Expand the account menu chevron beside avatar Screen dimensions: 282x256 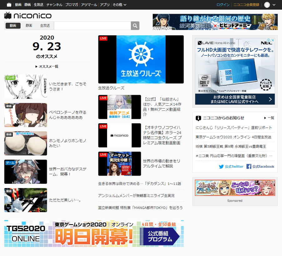[x=274, y=5]
